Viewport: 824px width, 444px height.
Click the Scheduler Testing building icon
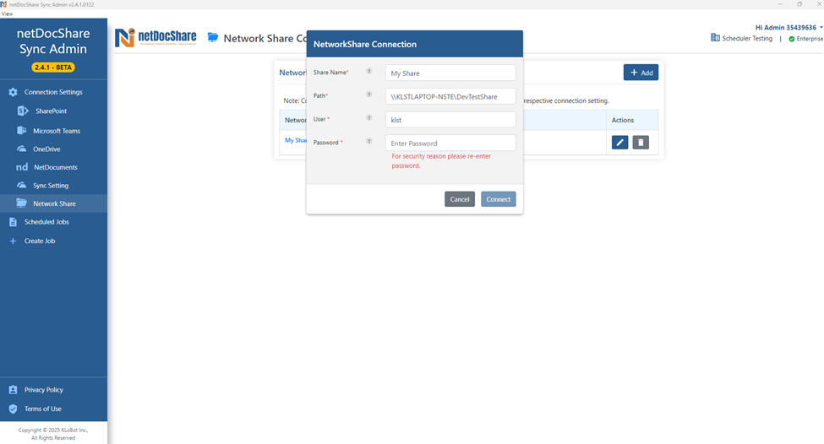coord(715,38)
